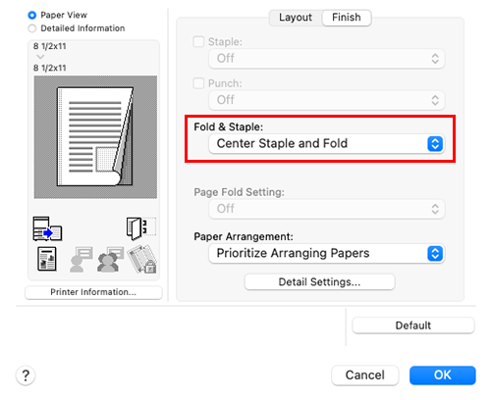The image size is (491, 400).
Task: Open help with the question mark button
Action: point(26,375)
